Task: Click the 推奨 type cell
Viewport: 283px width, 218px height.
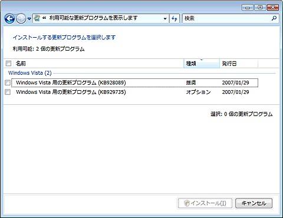Action: coord(191,82)
